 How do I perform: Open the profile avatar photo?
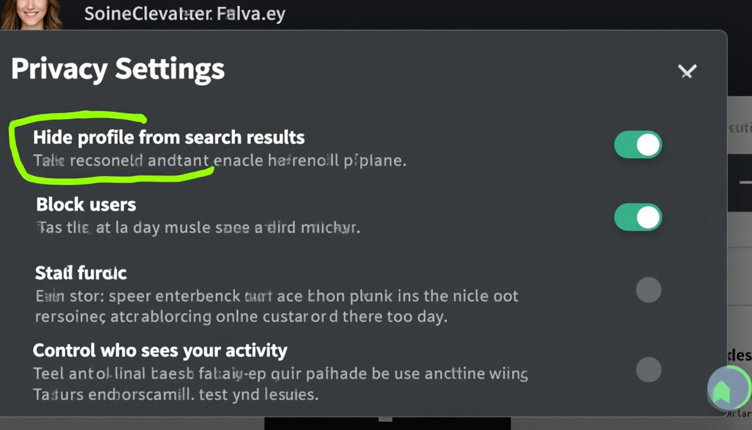pyautogui.click(x=31, y=14)
